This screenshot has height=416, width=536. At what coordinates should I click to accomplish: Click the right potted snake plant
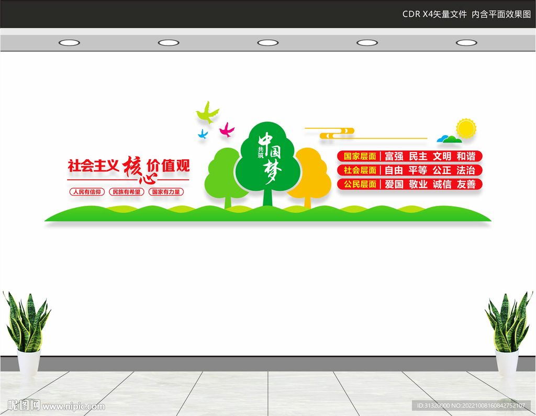coord(508,333)
